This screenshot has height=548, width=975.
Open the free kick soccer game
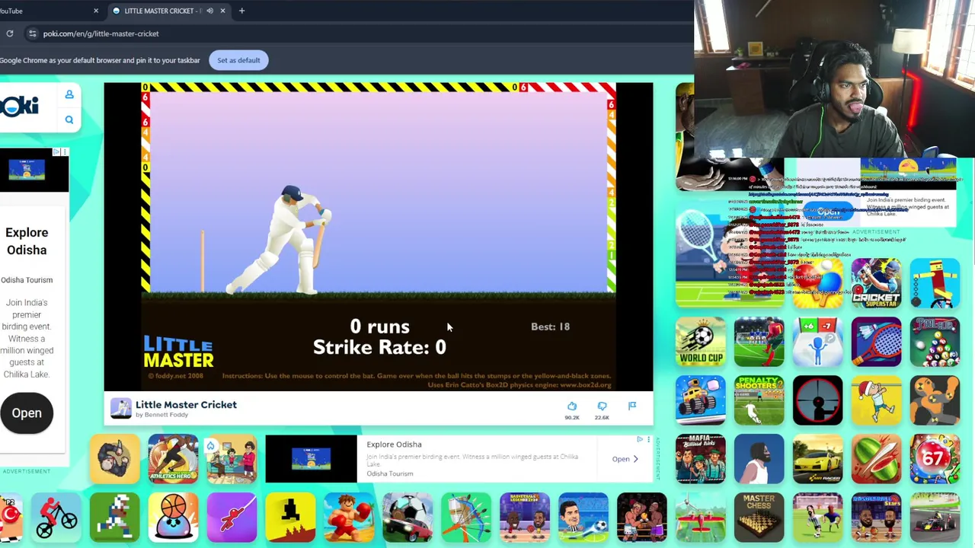[x=759, y=342]
